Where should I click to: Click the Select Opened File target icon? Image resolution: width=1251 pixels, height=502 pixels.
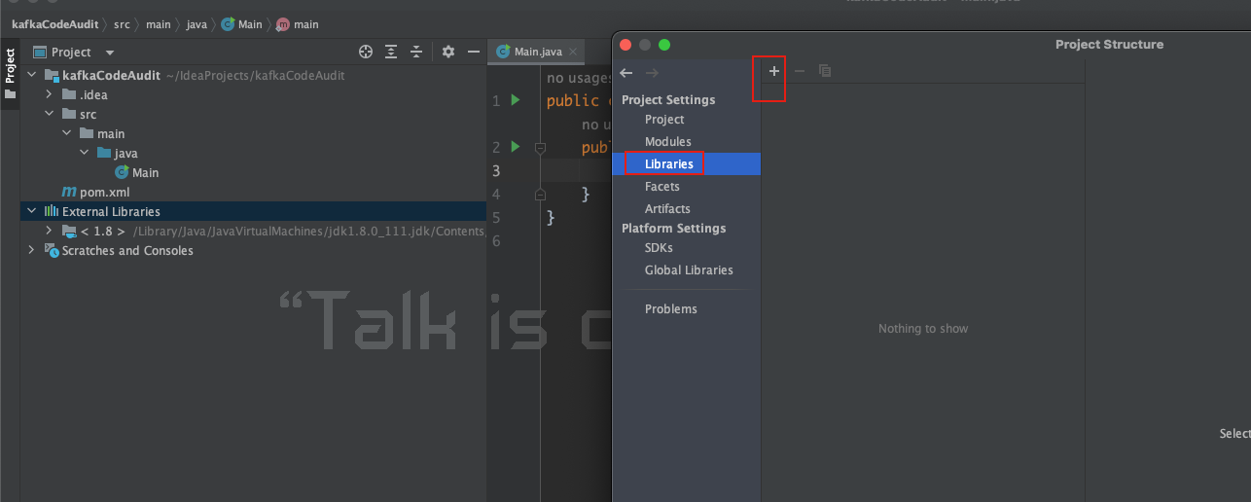[x=366, y=52]
